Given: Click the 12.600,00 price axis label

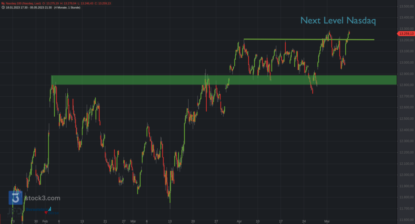Looking at the screenshot, I should click(407, 107).
